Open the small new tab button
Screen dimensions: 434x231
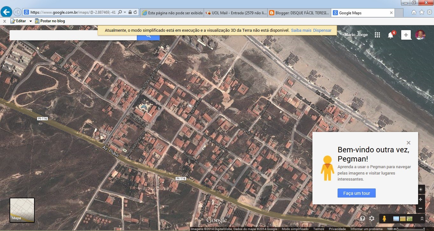[399, 13]
